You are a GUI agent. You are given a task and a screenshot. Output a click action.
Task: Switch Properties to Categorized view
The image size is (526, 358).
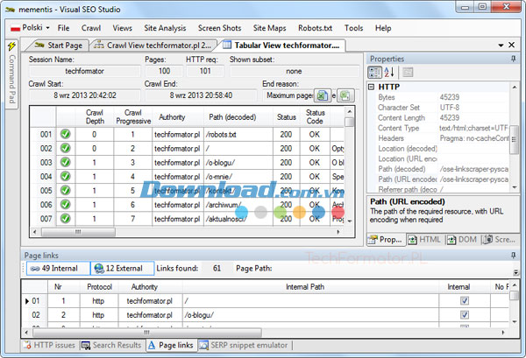[x=374, y=72]
